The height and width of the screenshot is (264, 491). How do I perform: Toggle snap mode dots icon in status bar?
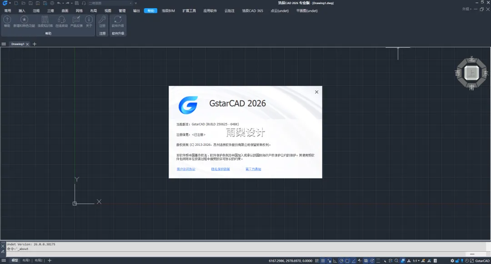pos(316,260)
